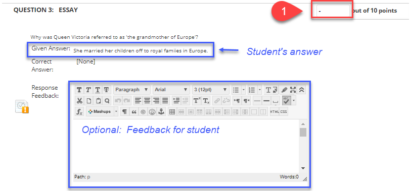410x191 pixels.
Task: Align feedback text to the left
Action: [138, 101]
